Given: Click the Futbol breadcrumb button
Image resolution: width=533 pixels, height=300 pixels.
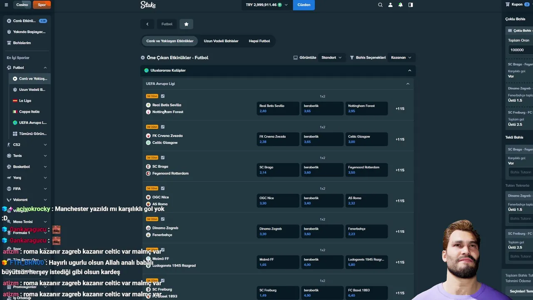Looking at the screenshot, I should (x=167, y=24).
